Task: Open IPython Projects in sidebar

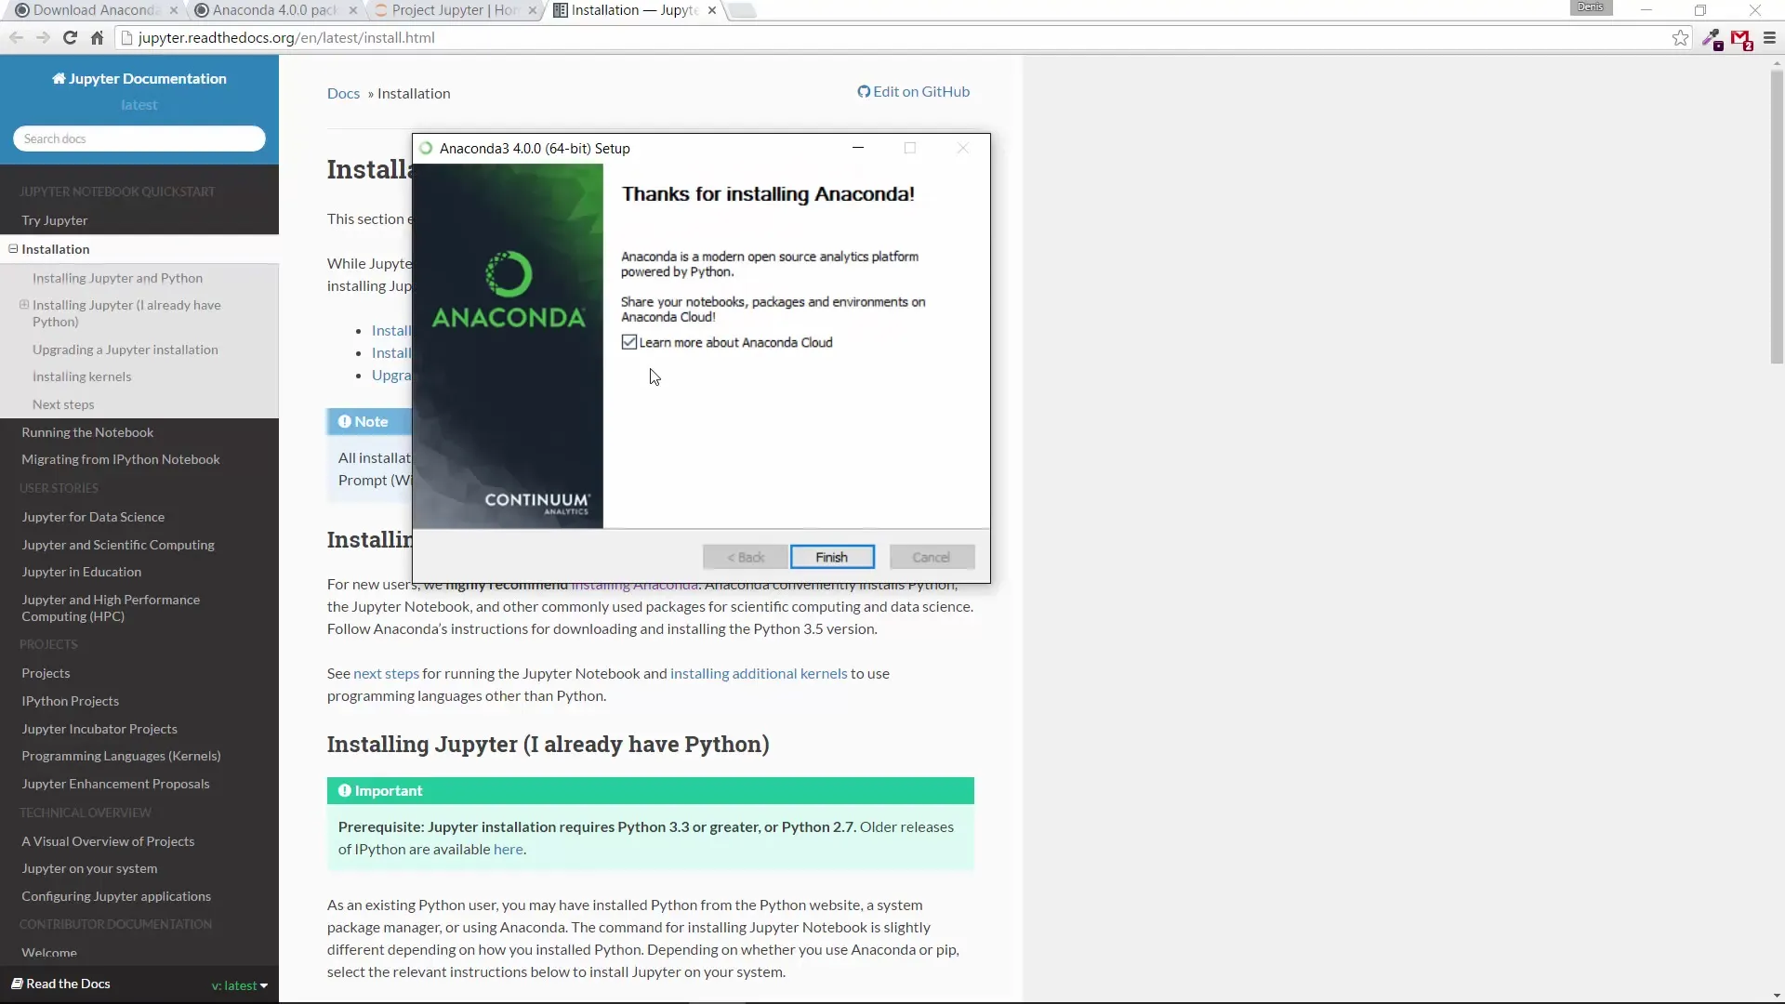Action: (x=71, y=701)
